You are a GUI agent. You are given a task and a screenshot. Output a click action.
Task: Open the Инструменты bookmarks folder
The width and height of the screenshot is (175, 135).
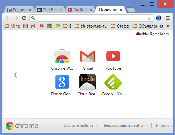91,26
